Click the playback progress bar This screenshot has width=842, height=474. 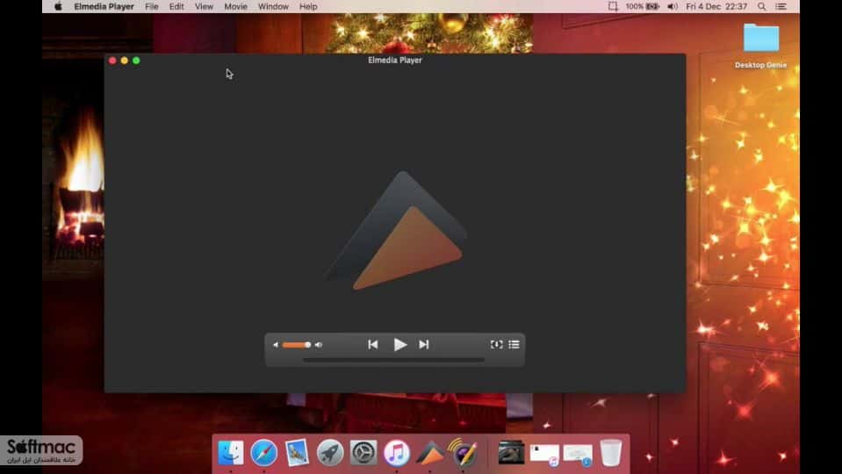[x=393, y=360]
